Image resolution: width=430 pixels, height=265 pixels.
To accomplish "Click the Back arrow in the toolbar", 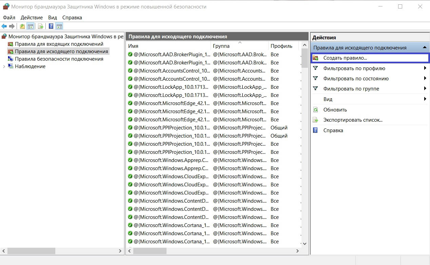I will tap(4, 26).
